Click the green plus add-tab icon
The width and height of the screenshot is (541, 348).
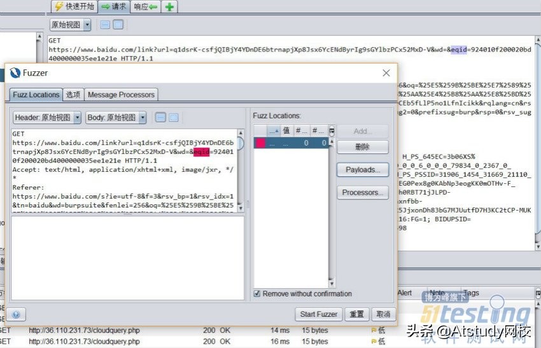click(169, 7)
